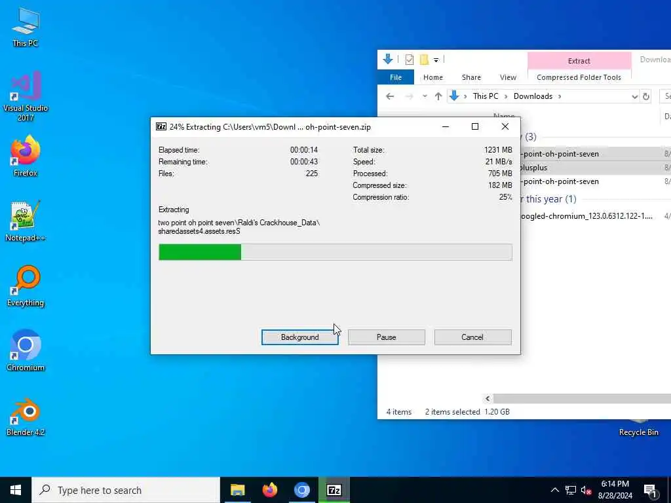Click the '4 items' status bar text

(x=399, y=412)
